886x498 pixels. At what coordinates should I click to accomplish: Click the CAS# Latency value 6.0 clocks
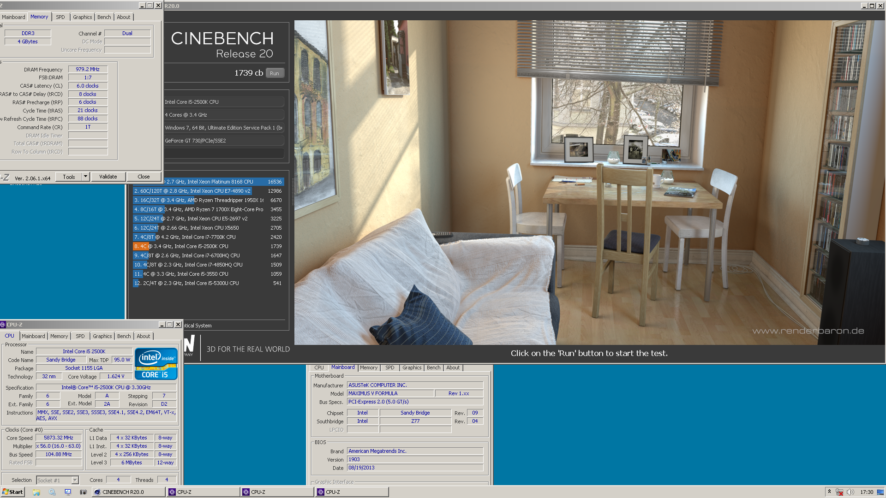pos(88,86)
